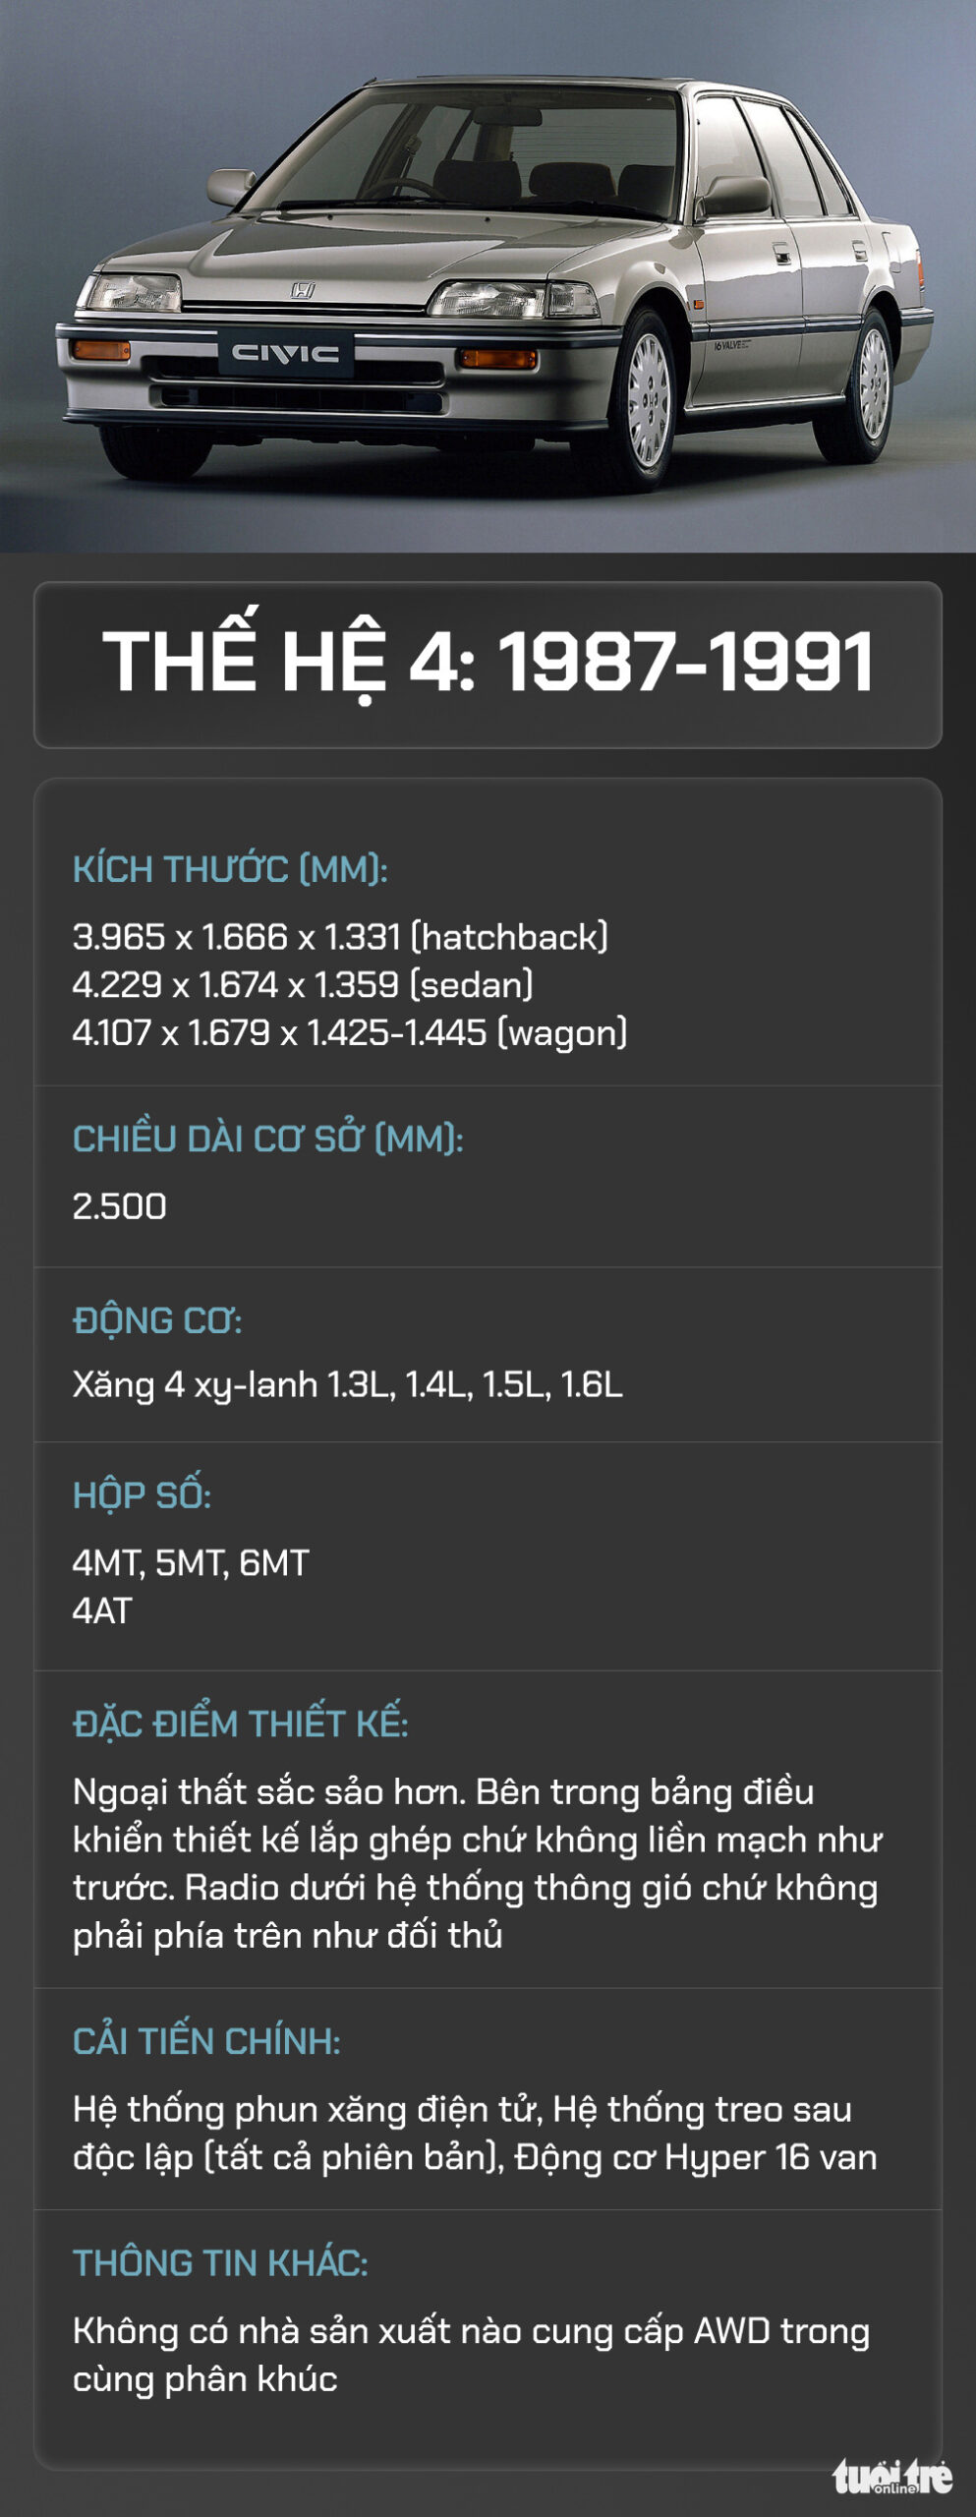
Task: Click the sedan dimensions line 4.229 x 1.674
Action: [x=303, y=984]
